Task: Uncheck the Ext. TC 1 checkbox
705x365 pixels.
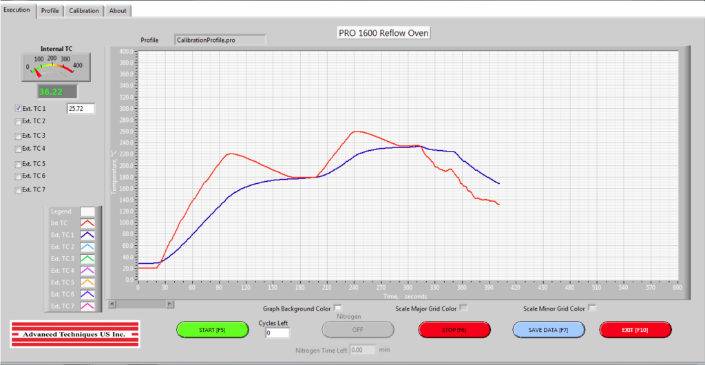Action: pos(18,109)
